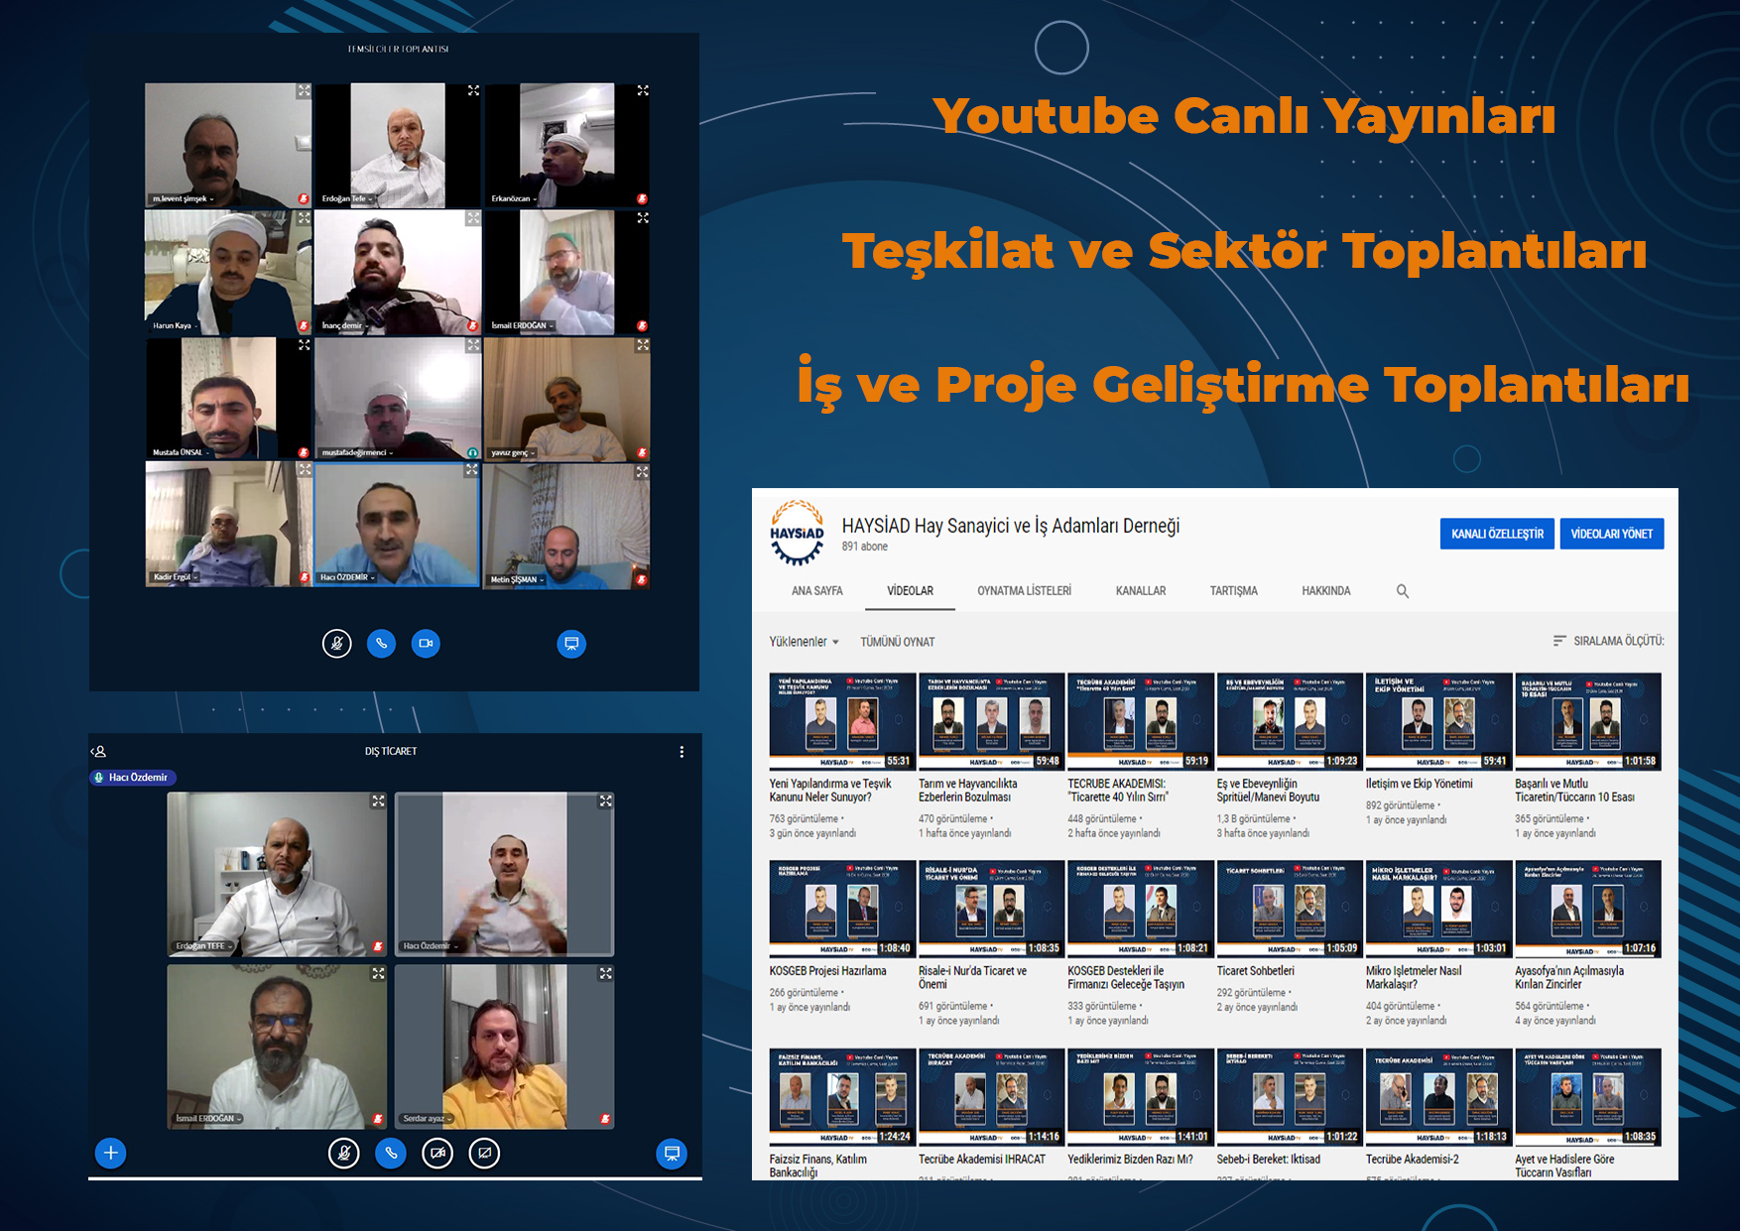Toggle the muted microphone in the DIŞ TİCARET meeting
Viewport: 1740px width, 1231px height.
342,1153
